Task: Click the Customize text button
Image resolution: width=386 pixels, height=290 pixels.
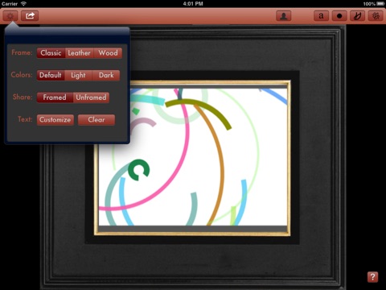Action: [55, 120]
